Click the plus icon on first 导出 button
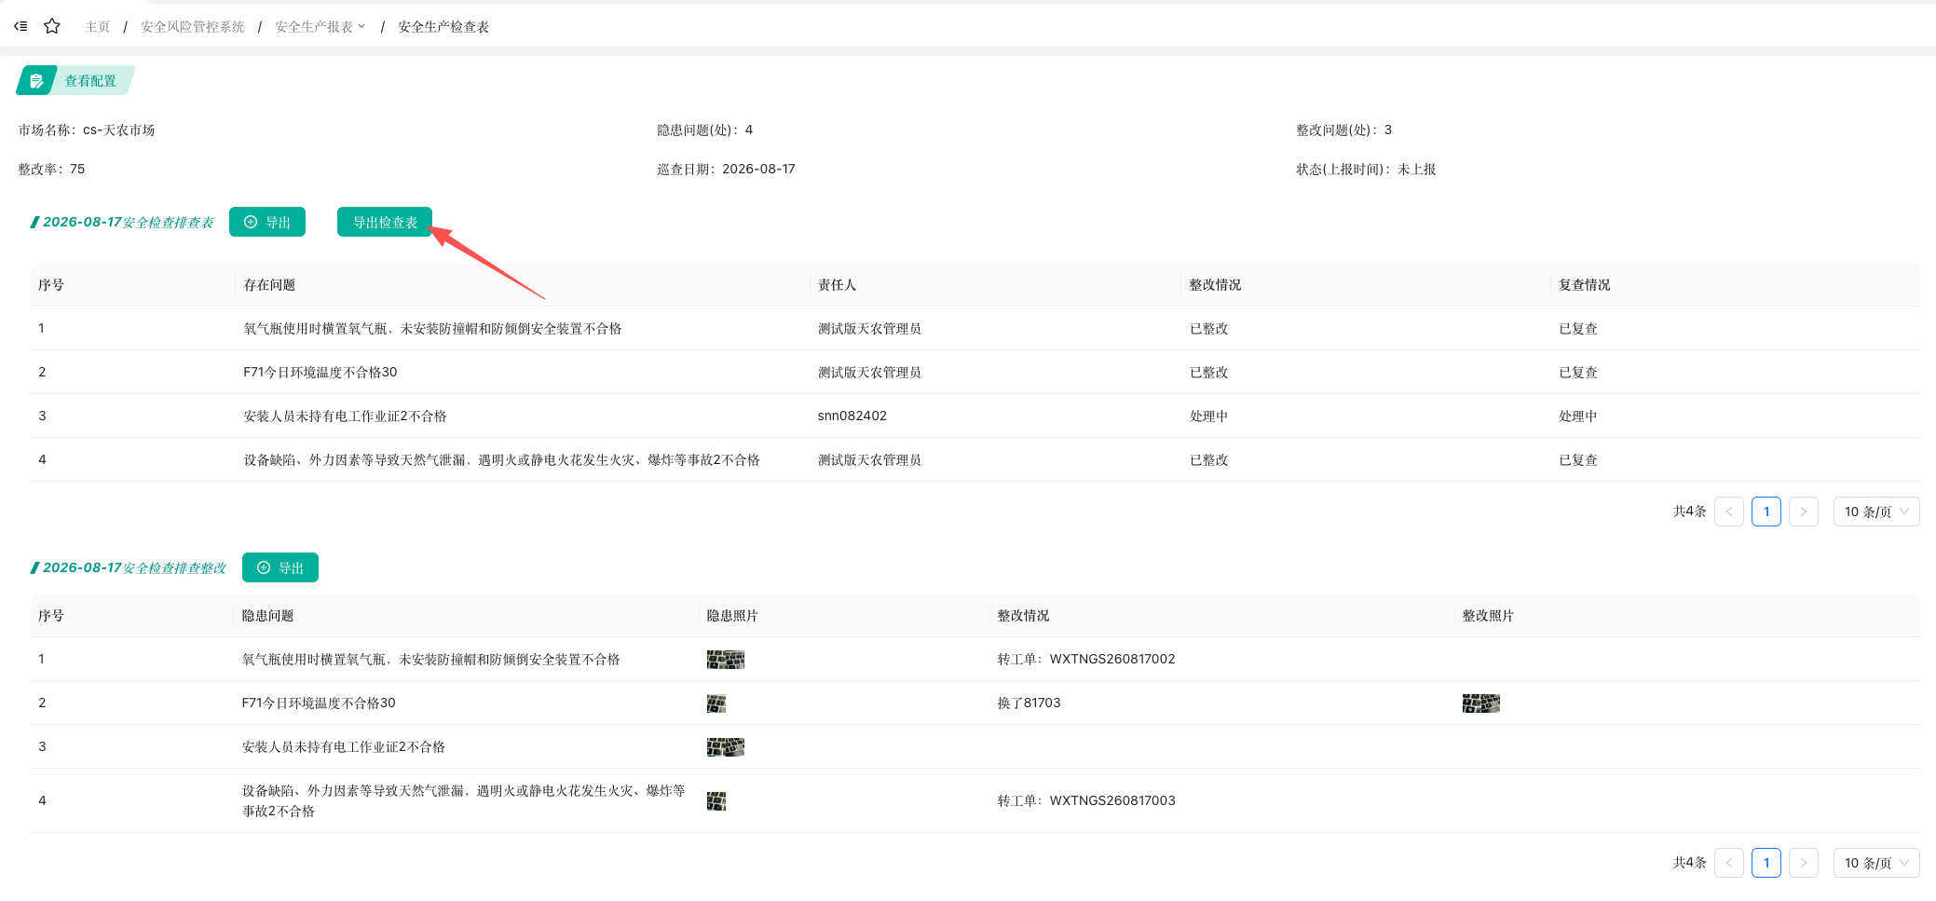 (251, 222)
